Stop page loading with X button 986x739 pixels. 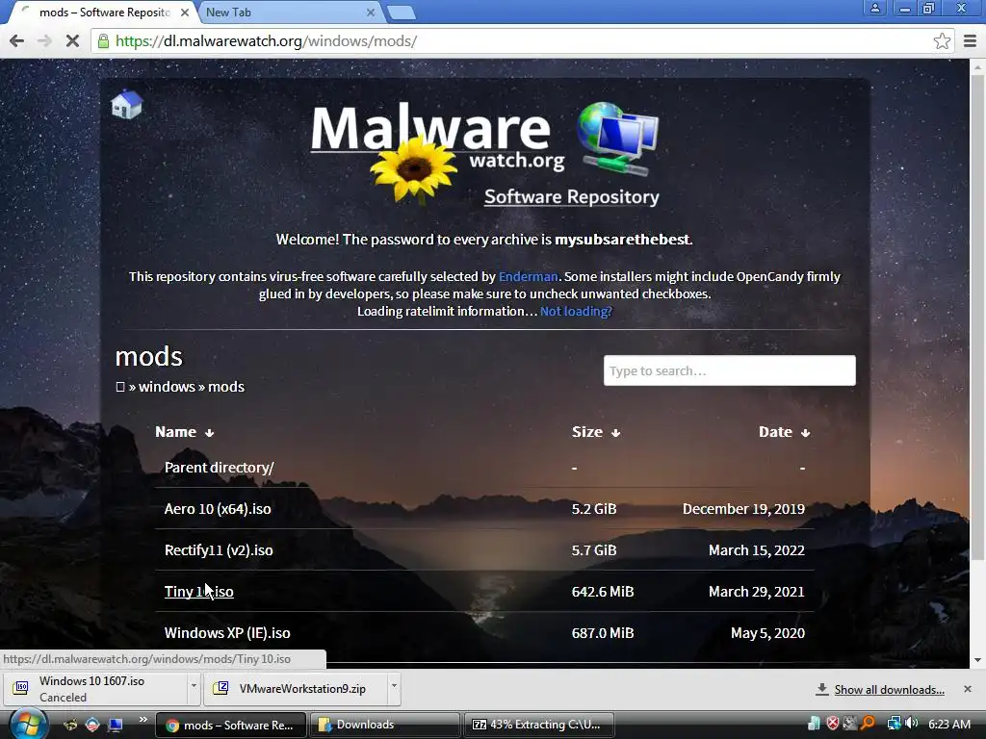coord(72,41)
